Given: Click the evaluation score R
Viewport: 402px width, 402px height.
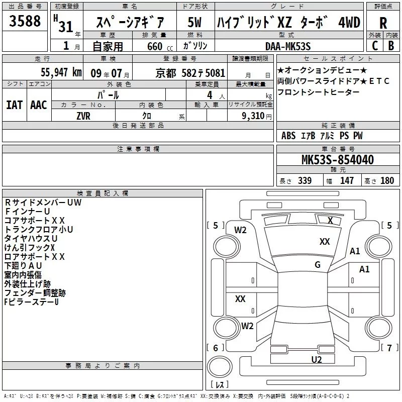Looking at the screenshot, I should [383, 23].
